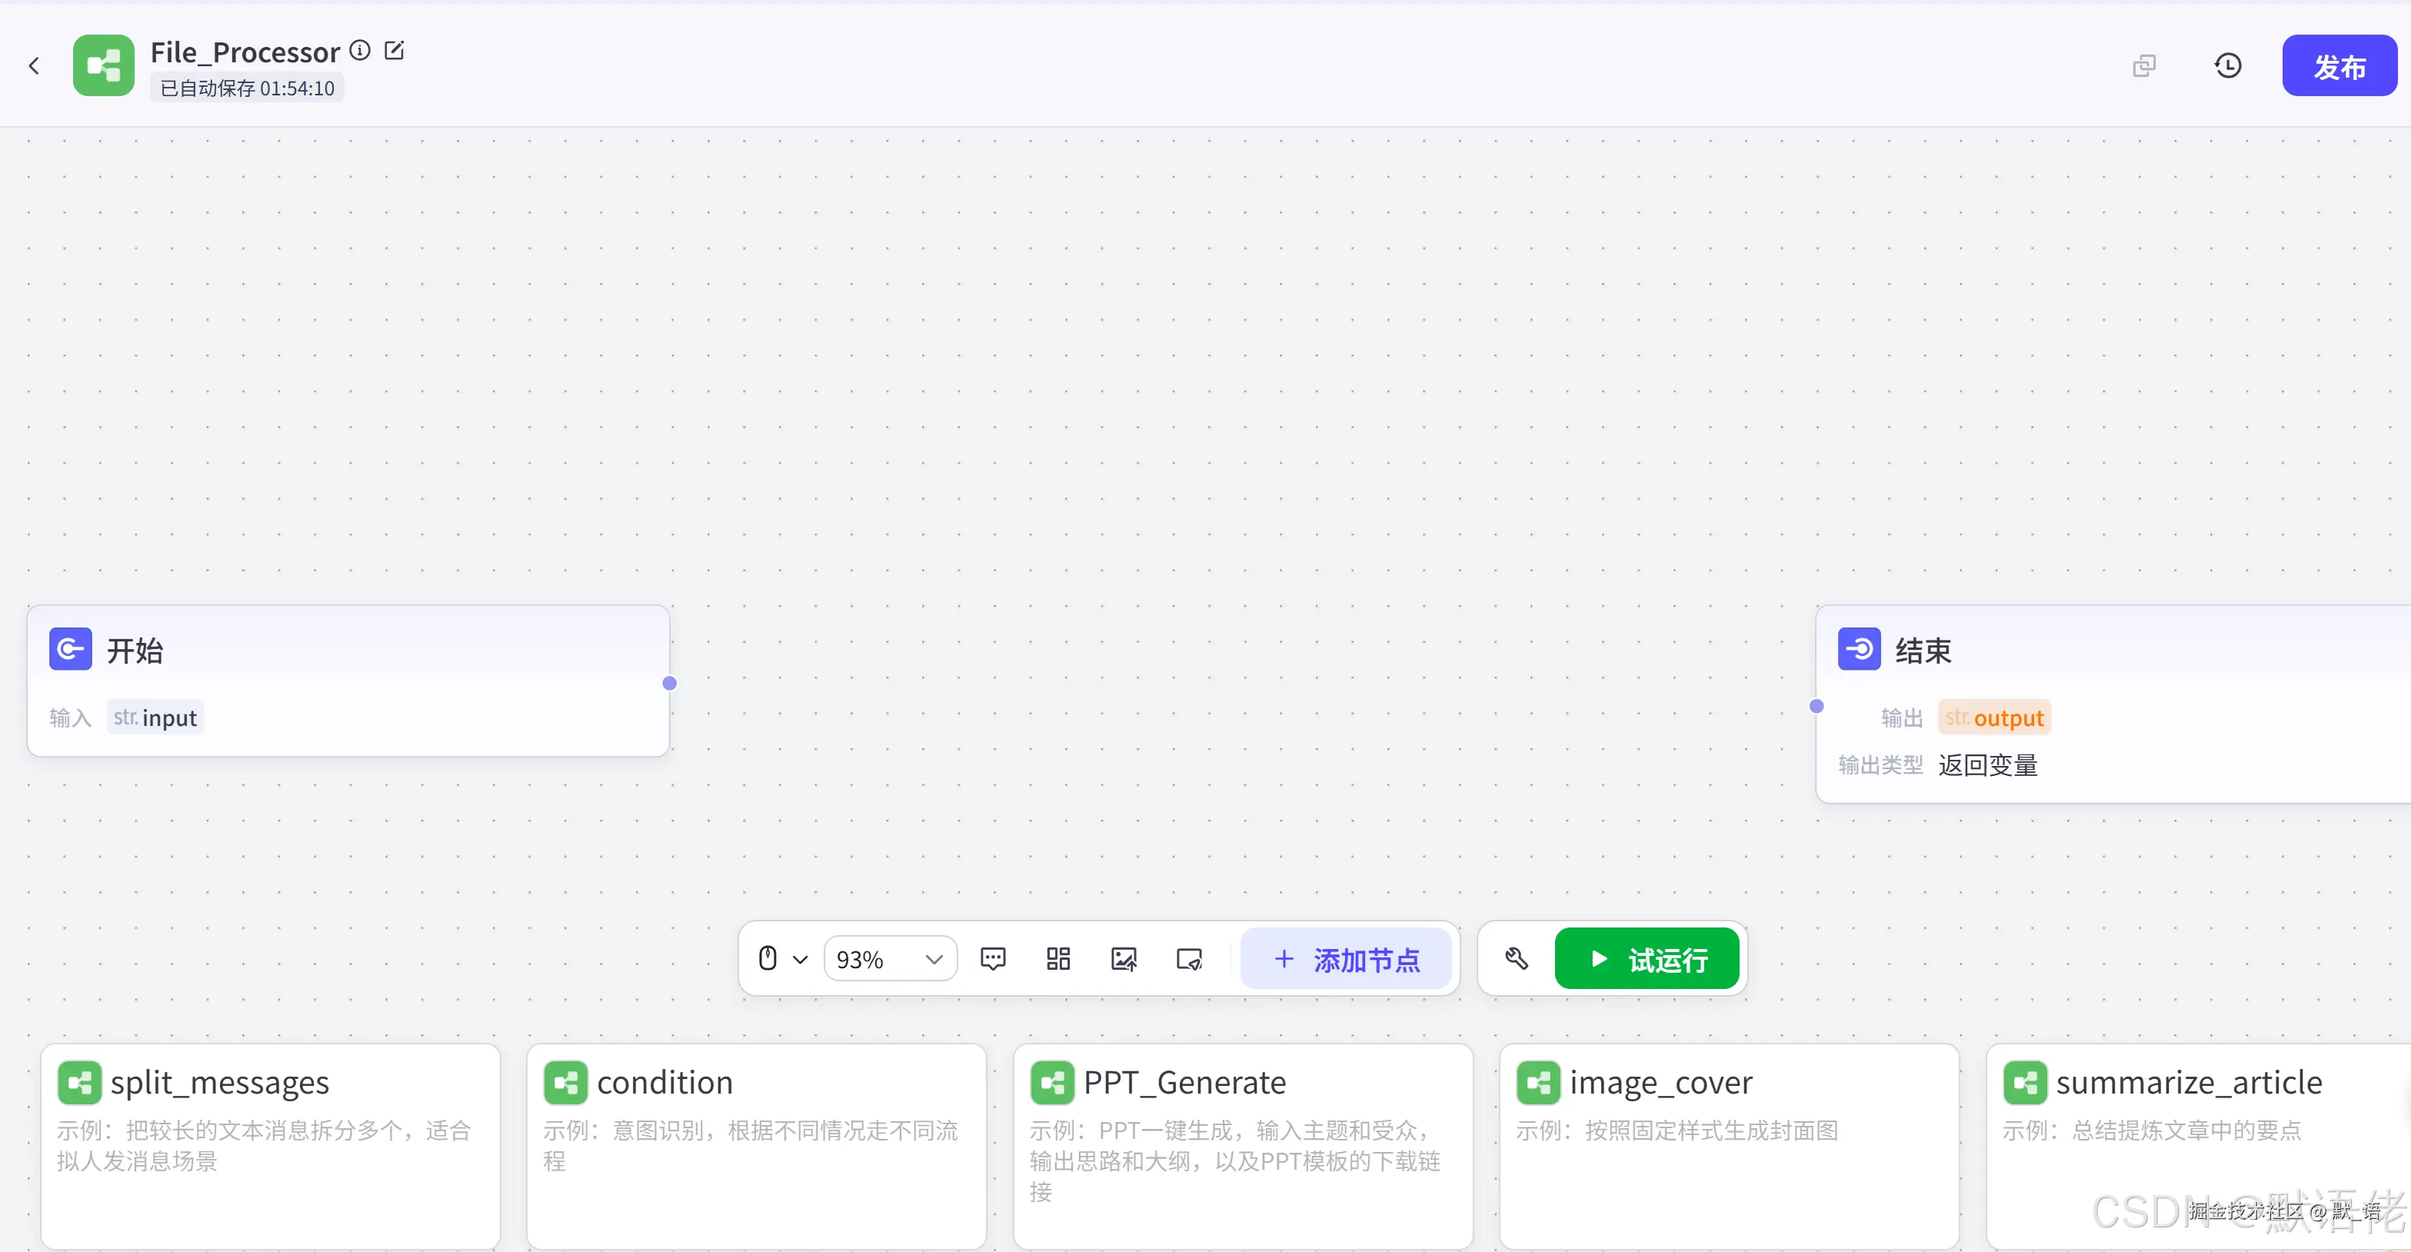Image resolution: width=2411 pixels, height=1252 pixels.
Task: Click the output port dot on the 开始 node
Action: (x=670, y=683)
